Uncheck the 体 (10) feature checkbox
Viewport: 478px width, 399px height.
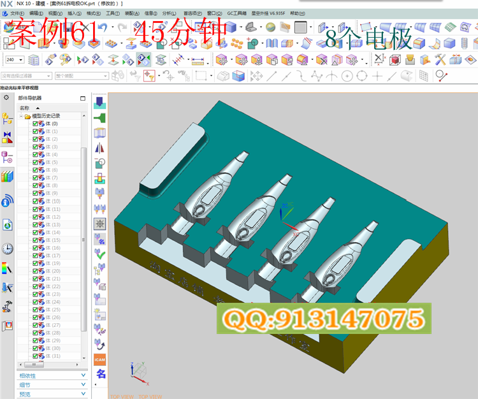(x=35, y=201)
